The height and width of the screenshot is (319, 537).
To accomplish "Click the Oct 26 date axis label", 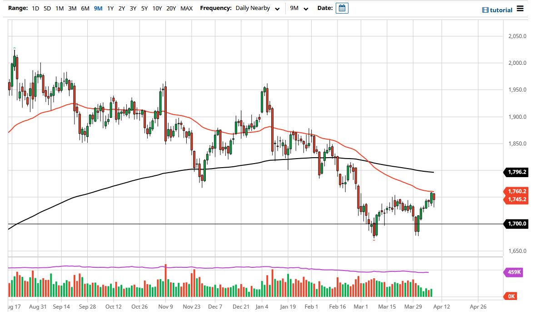I will tap(139, 307).
